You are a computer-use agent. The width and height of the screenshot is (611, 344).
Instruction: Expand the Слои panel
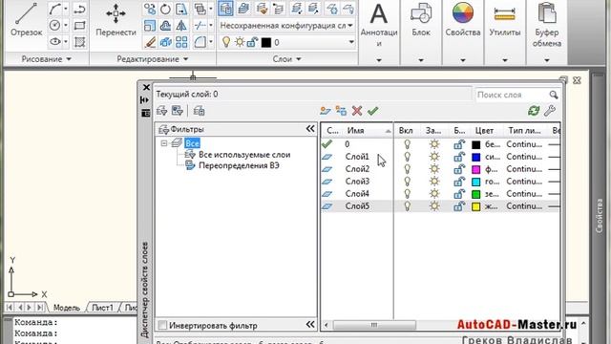point(286,59)
